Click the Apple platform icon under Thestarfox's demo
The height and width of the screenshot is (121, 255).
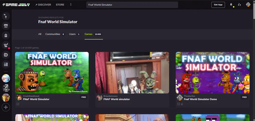(x=182, y=104)
